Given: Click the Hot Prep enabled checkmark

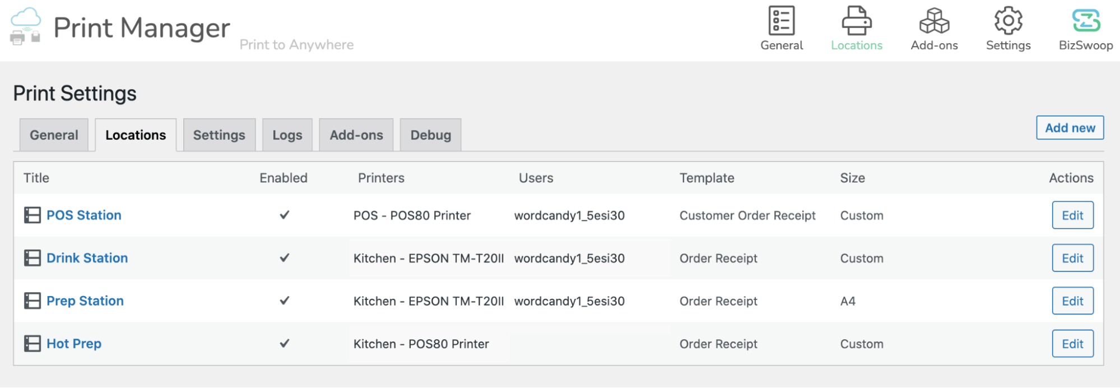Looking at the screenshot, I should [x=285, y=343].
